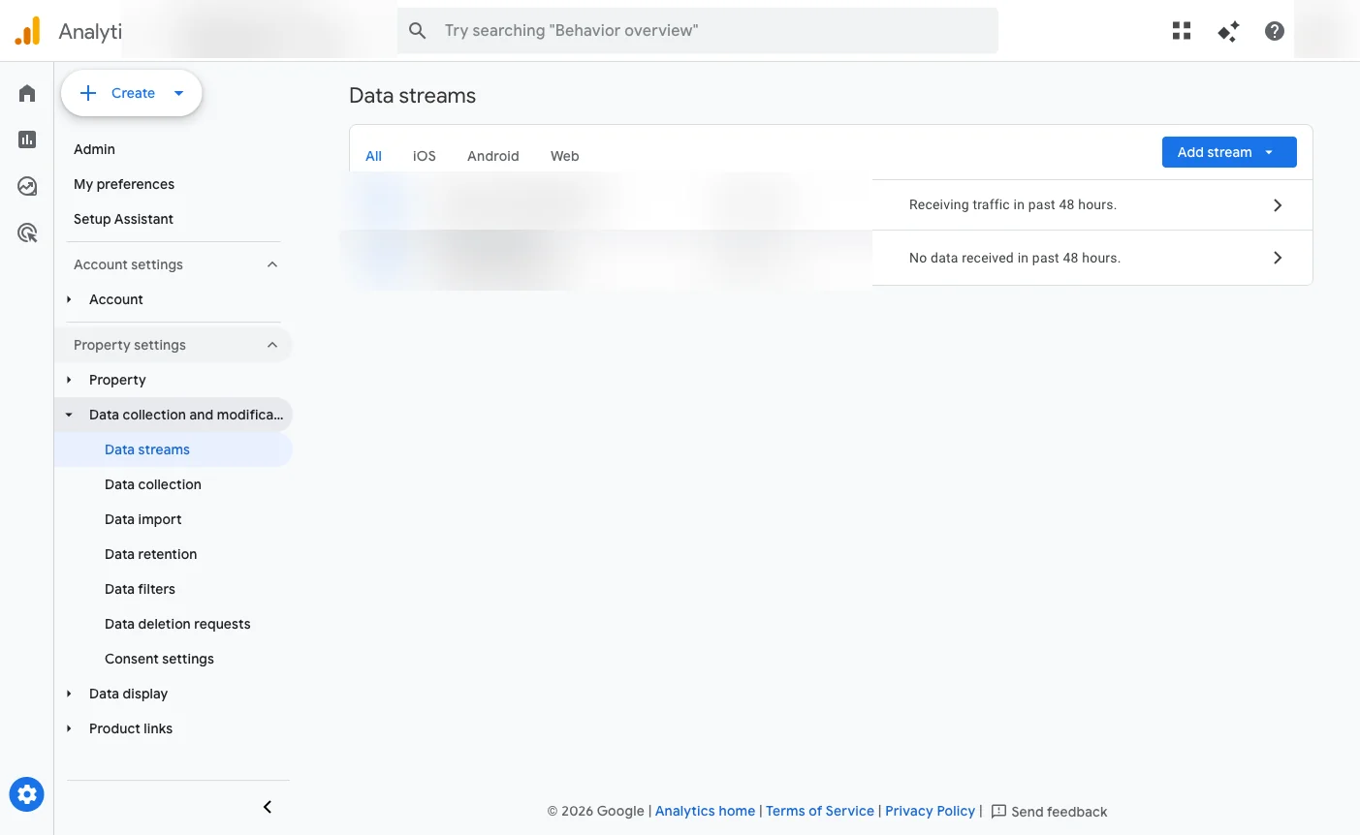Switch to the Web streams tab
This screenshot has height=835, width=1360.
pos(564,156)
